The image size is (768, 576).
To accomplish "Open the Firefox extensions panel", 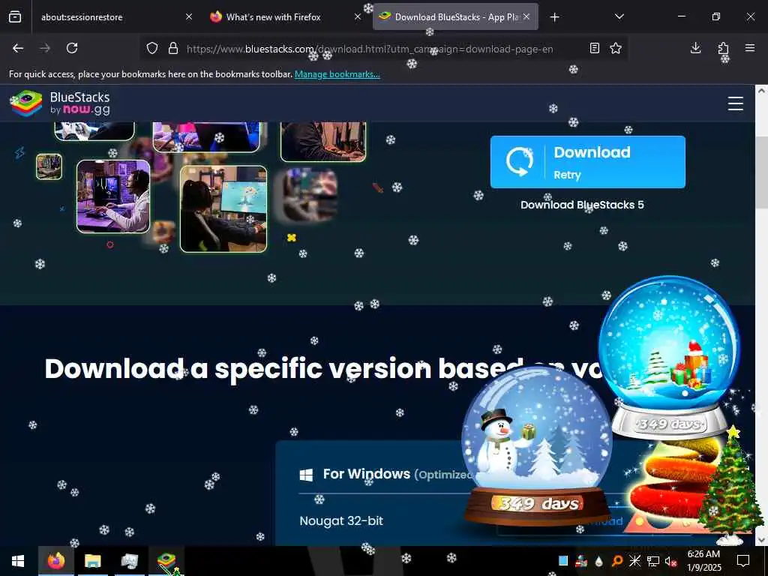I will 724,48.
